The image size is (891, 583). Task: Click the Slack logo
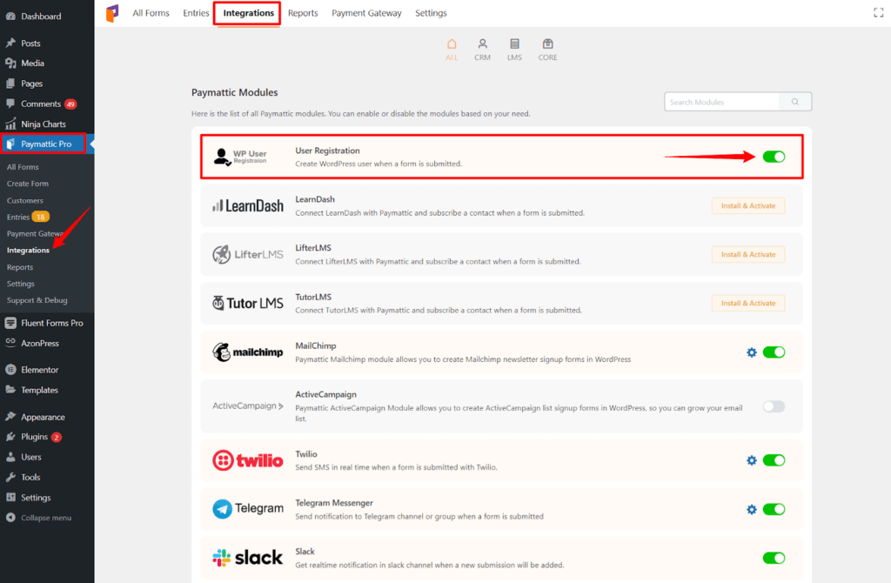pyautogui.click(x=248, y=558)
